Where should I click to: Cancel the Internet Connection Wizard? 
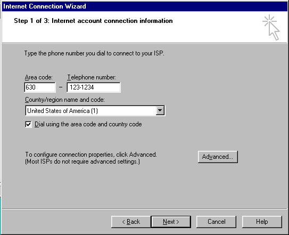pos(216,222)
